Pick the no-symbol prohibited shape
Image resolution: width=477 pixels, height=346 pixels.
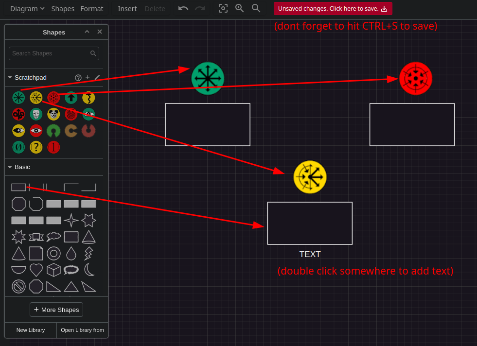[x=18, y=286]
